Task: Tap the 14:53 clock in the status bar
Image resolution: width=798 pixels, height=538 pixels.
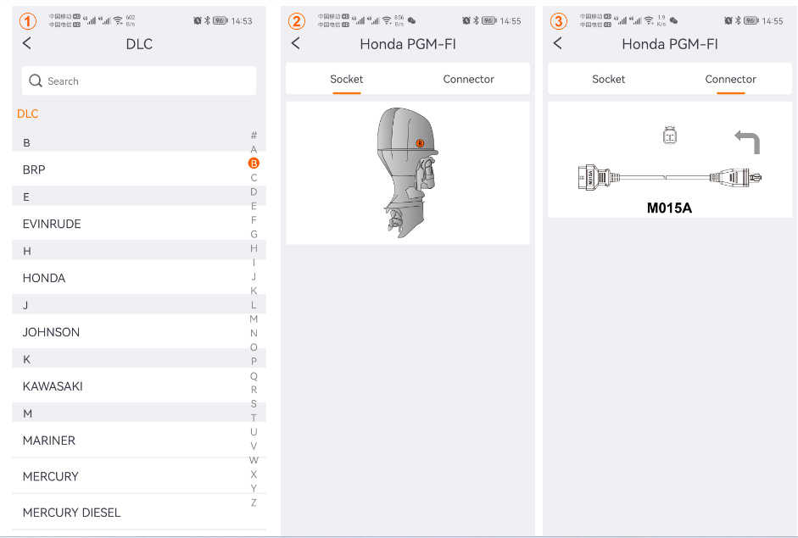Action: pyautogui.click(x=242, y=21)
